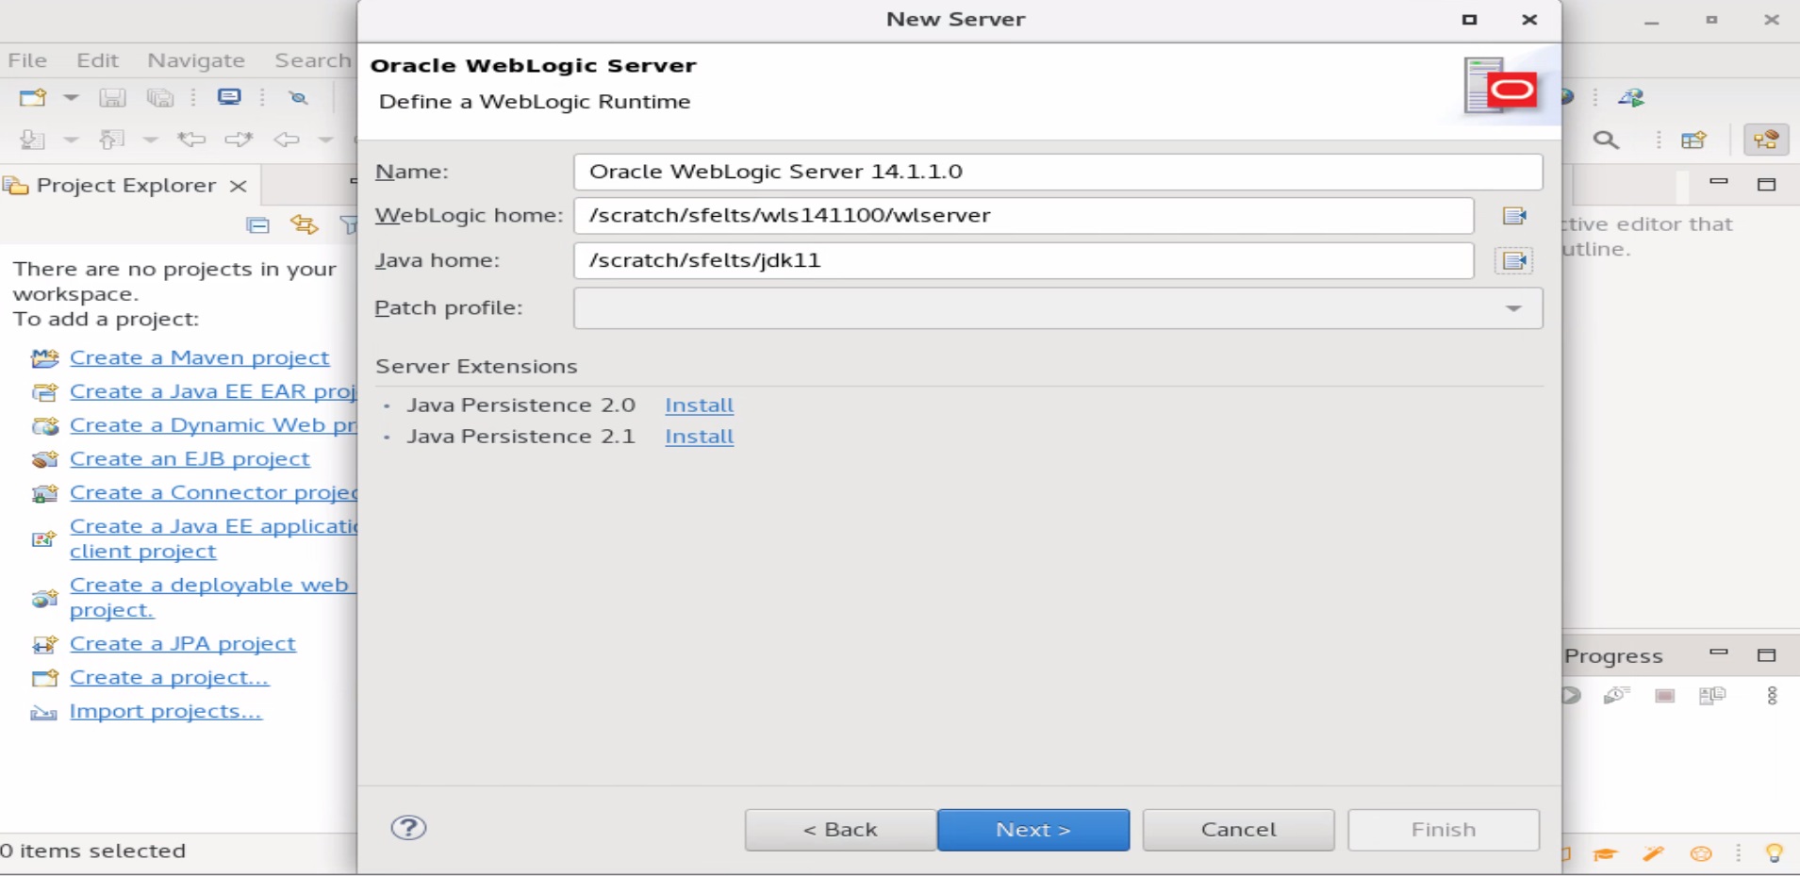This screenshot has height=876, width=1800.
Task: Open the File menu
Action: click(x=27, y=60)
